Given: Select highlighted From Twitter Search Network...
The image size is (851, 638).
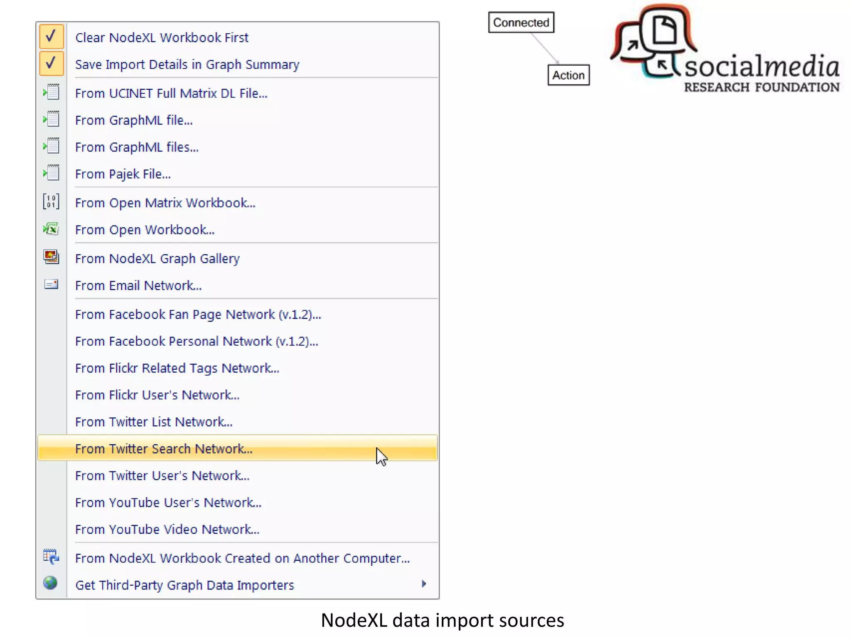Looking at the screenshot, I should [x=237, y=448].
